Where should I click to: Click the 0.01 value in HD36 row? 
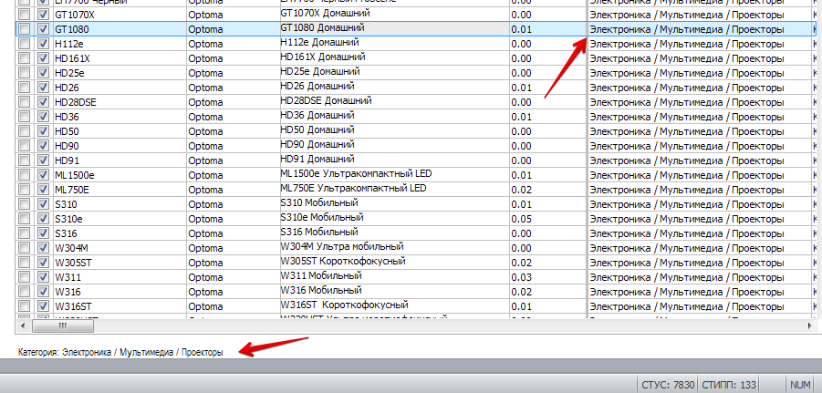click(547, 117)
